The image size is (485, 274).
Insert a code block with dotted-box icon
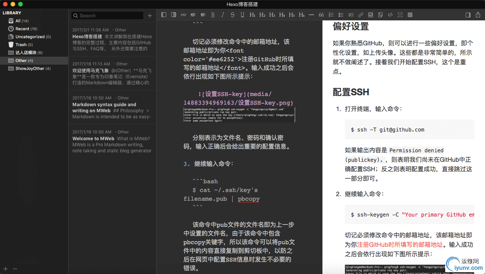point(400,15)
